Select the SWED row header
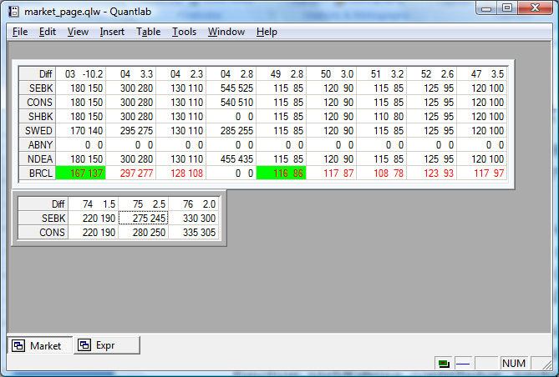The height and width of the screenshot is (377, 559). click(37, 131)
